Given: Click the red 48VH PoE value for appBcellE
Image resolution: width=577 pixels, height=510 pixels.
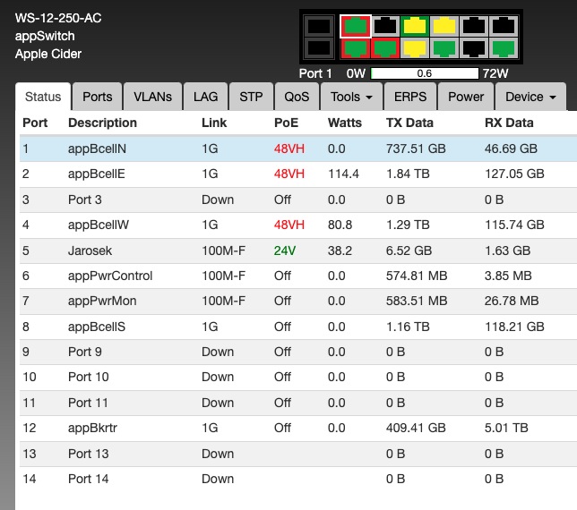Looking at the screenshot, I should 289,174.
